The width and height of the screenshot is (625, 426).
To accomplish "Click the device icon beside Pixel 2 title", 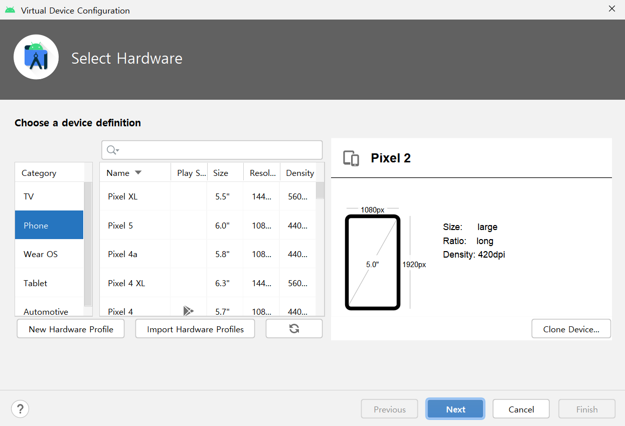I will pyautogui.click(x=351, y=158).
